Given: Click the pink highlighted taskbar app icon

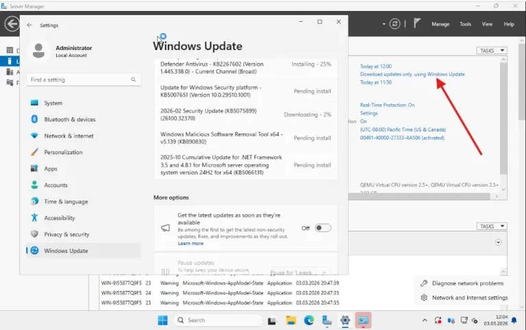Looking at the screenshot, I should 363,320.
